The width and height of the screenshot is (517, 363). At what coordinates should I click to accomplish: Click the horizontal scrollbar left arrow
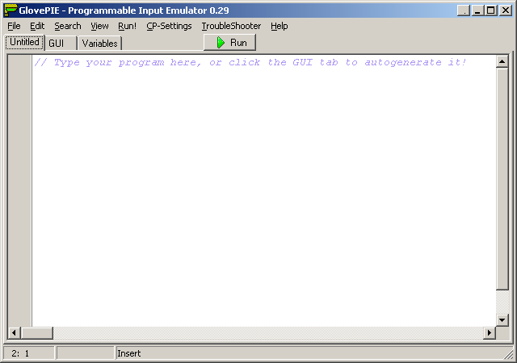pos(14,332)
